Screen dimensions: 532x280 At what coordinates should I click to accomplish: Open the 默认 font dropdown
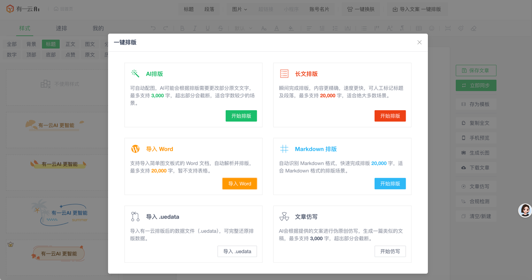(243, 28)
